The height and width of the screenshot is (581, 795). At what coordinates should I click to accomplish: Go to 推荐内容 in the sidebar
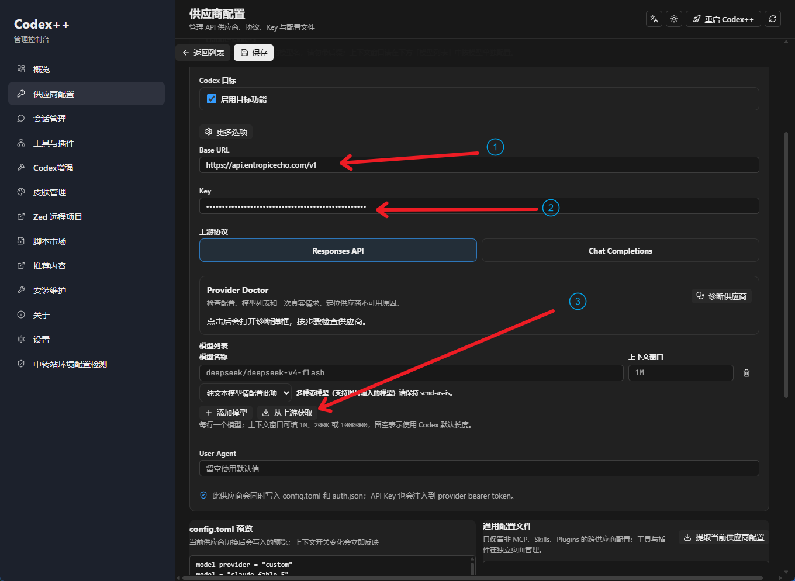[87, 265]
